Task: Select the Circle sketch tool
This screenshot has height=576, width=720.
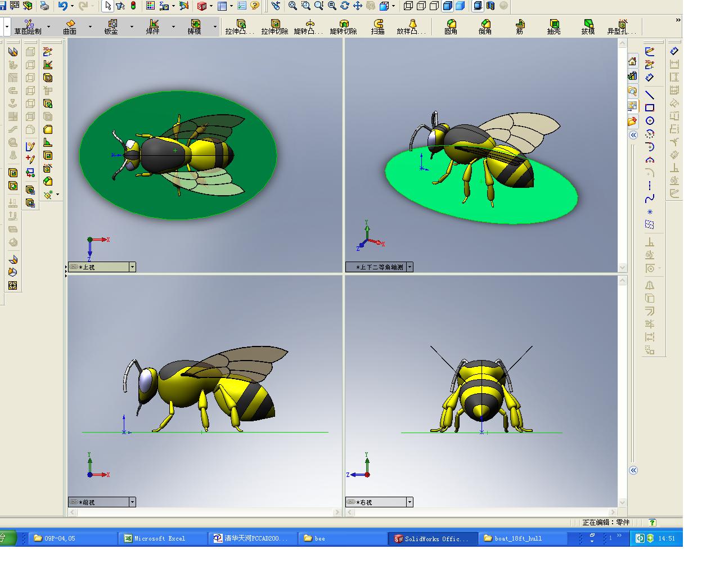Action: click(x=650, y=120)
